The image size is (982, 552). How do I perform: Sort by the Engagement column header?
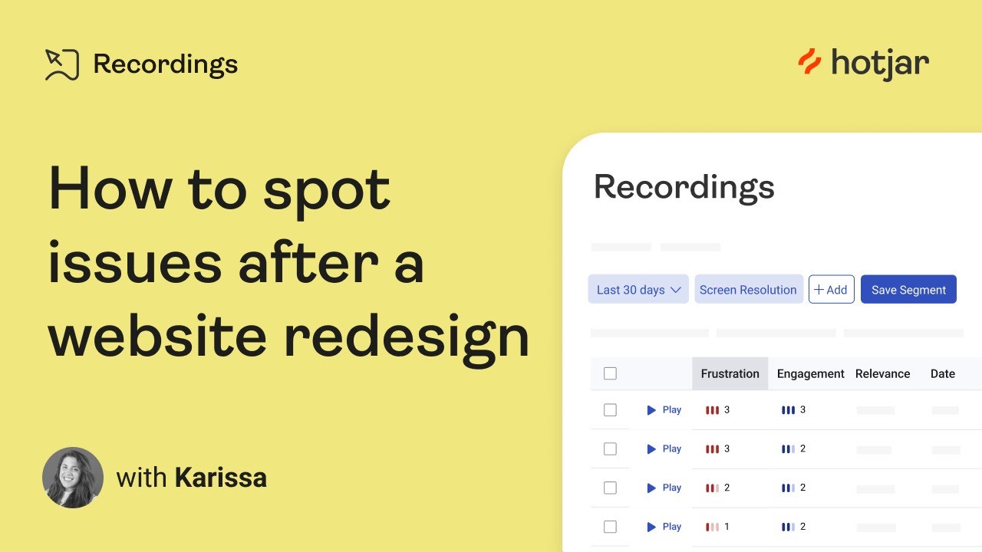[810, 374]
